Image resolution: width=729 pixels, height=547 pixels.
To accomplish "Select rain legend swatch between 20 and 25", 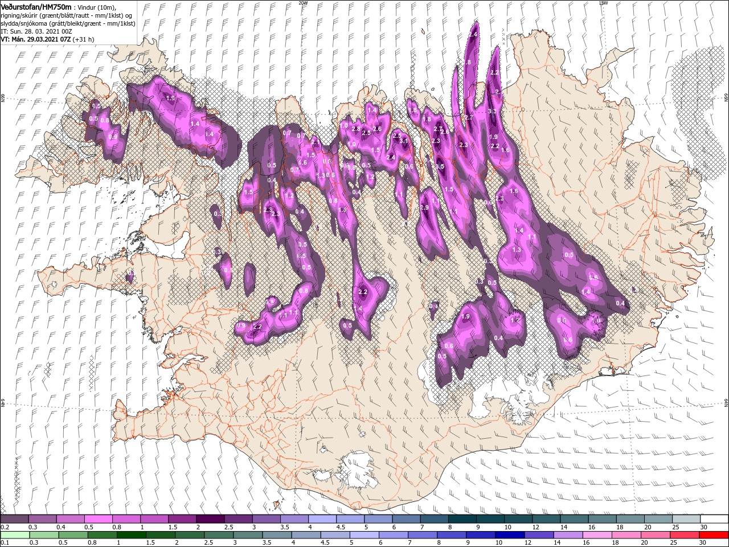I will pyautogui.click(x=655, y=535).
